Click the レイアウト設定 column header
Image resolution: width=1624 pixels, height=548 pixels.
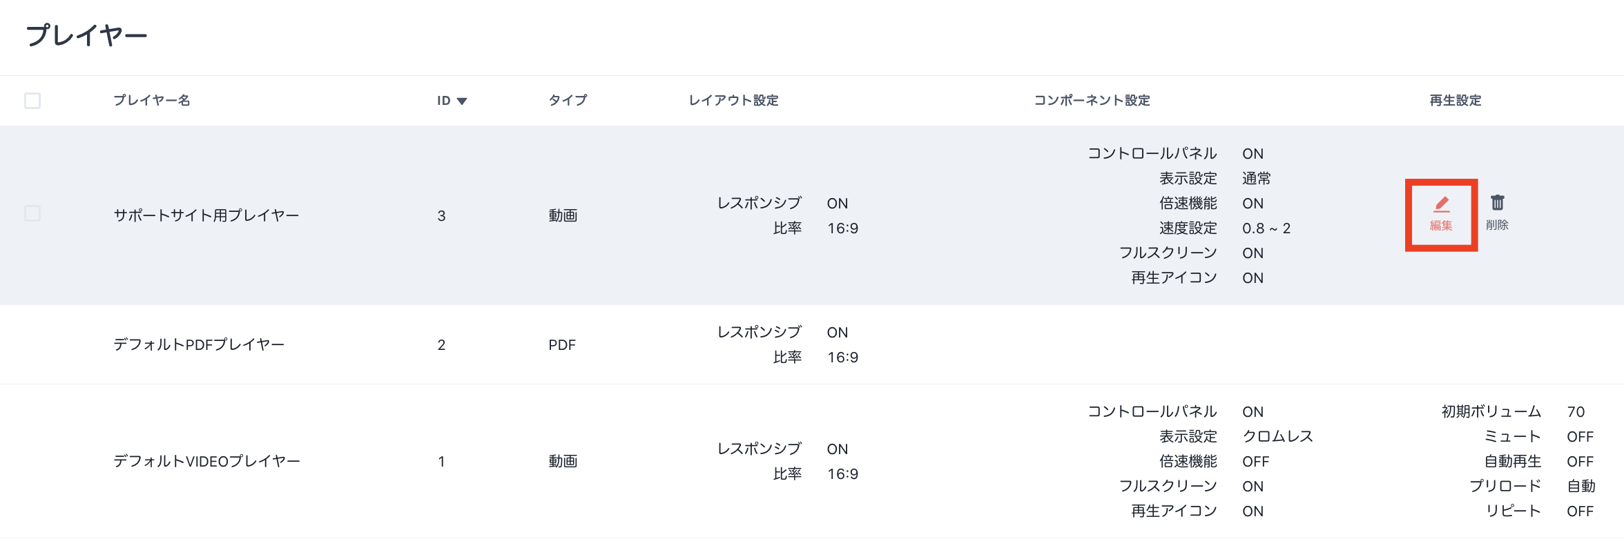[733, 101]
